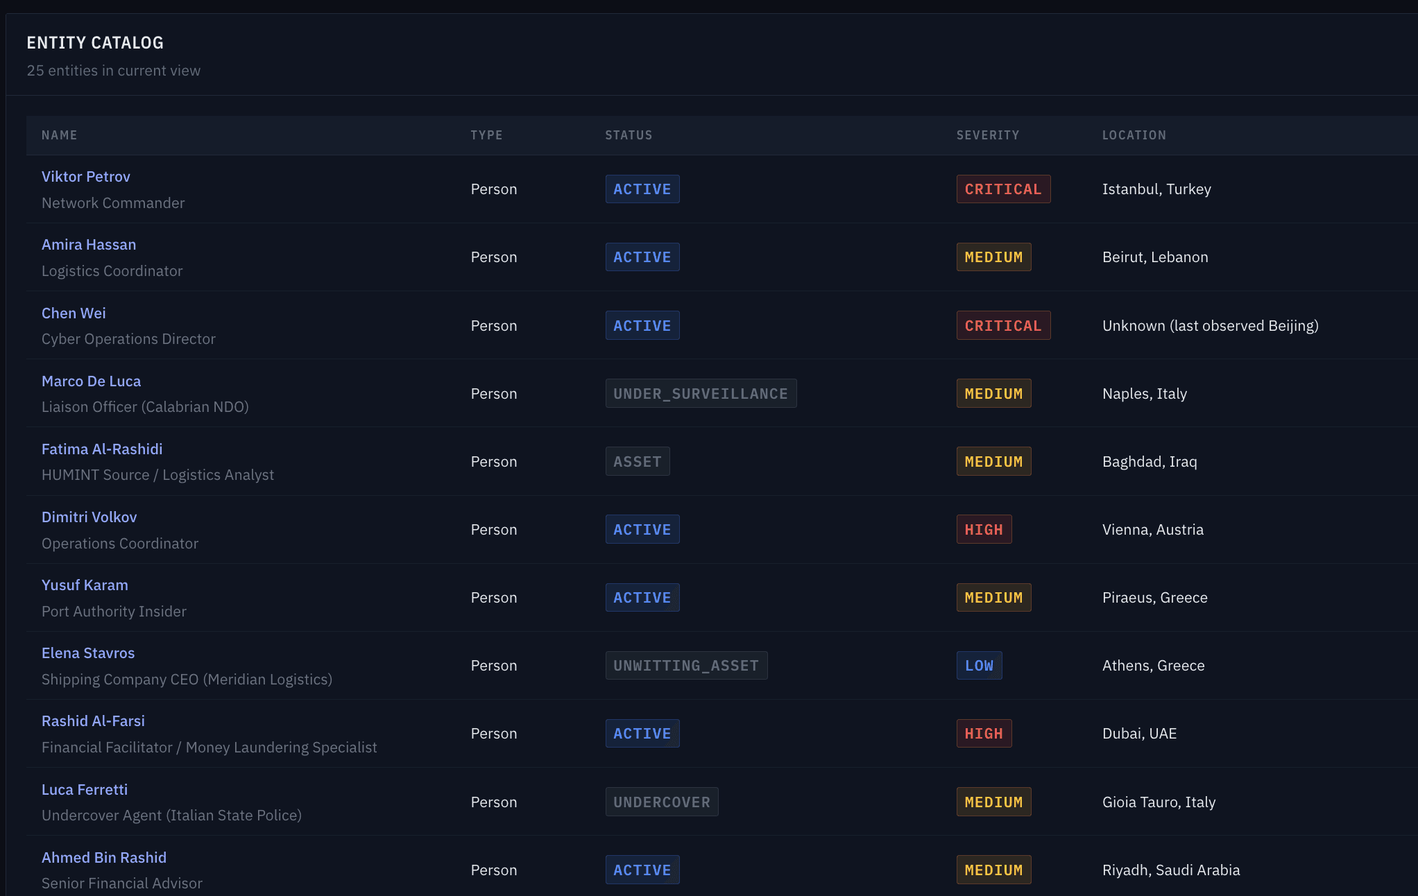Select the Elena Stavros shipping CEO link

pos(87,653)
